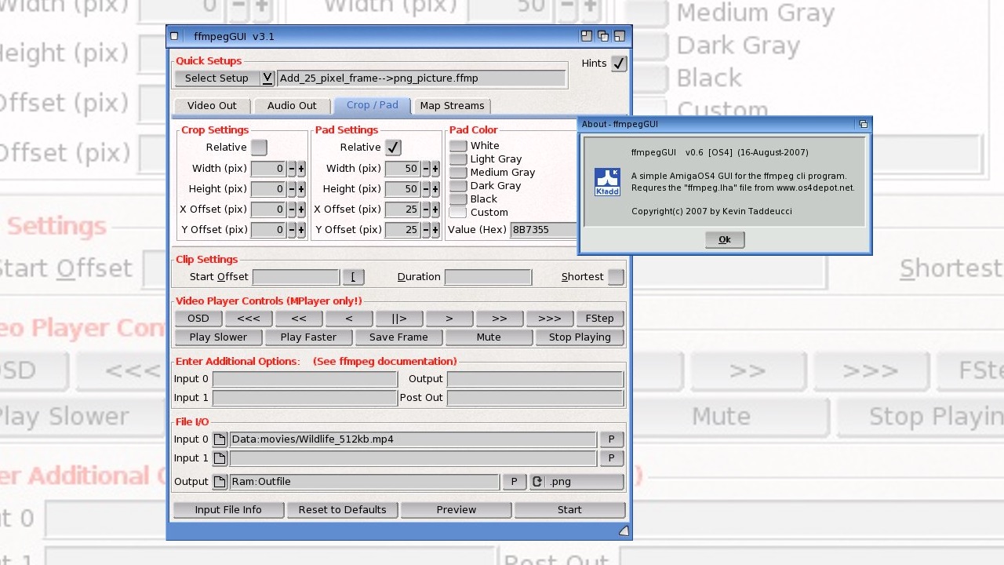Click the Input File Info button

pyautogui.click(x=228, y=510)
